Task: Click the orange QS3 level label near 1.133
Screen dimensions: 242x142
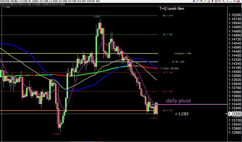Action: coord(168,111)
